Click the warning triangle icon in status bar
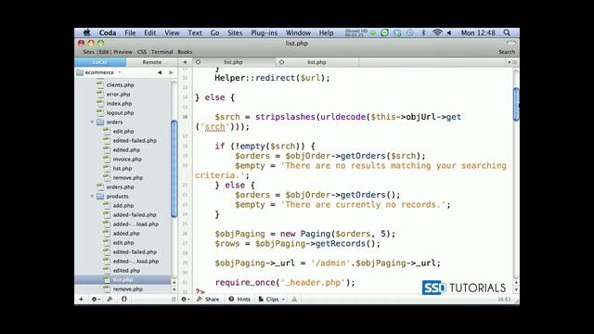The image size is (594, 334). coord(294,299)
